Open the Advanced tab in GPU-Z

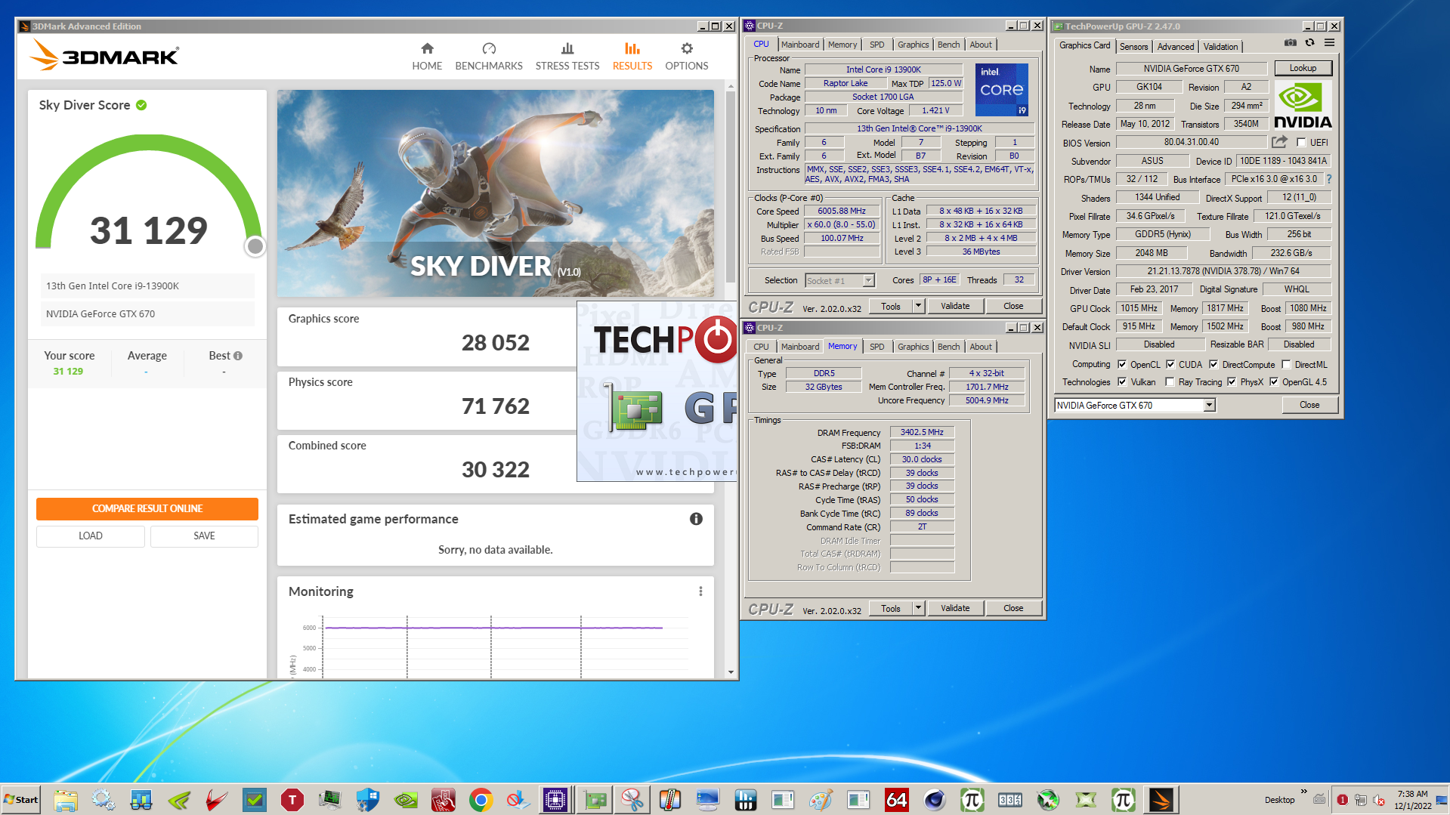pos(1176,47)
